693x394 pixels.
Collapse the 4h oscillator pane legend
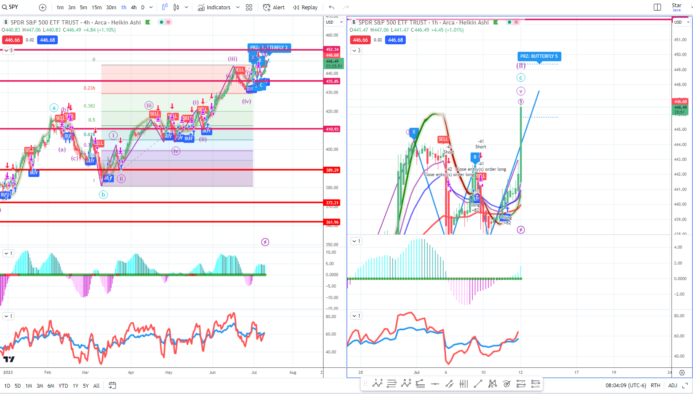tap(8, 316)
